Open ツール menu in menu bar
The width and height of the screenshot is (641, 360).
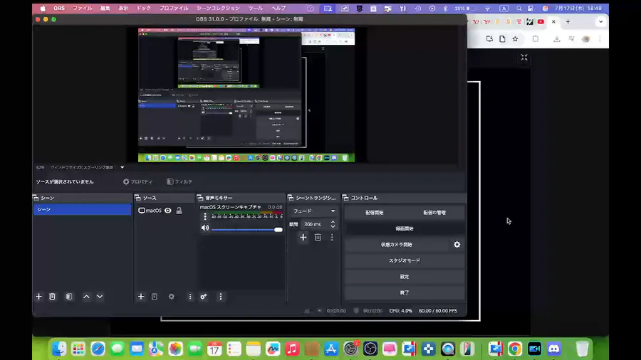255,8
